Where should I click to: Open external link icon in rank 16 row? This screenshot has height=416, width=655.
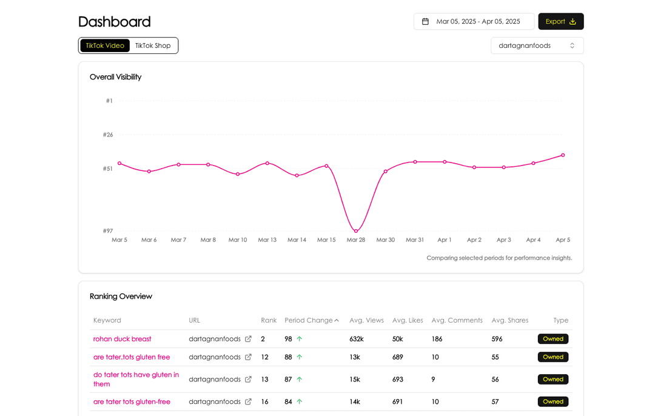[x=248, y=401]
